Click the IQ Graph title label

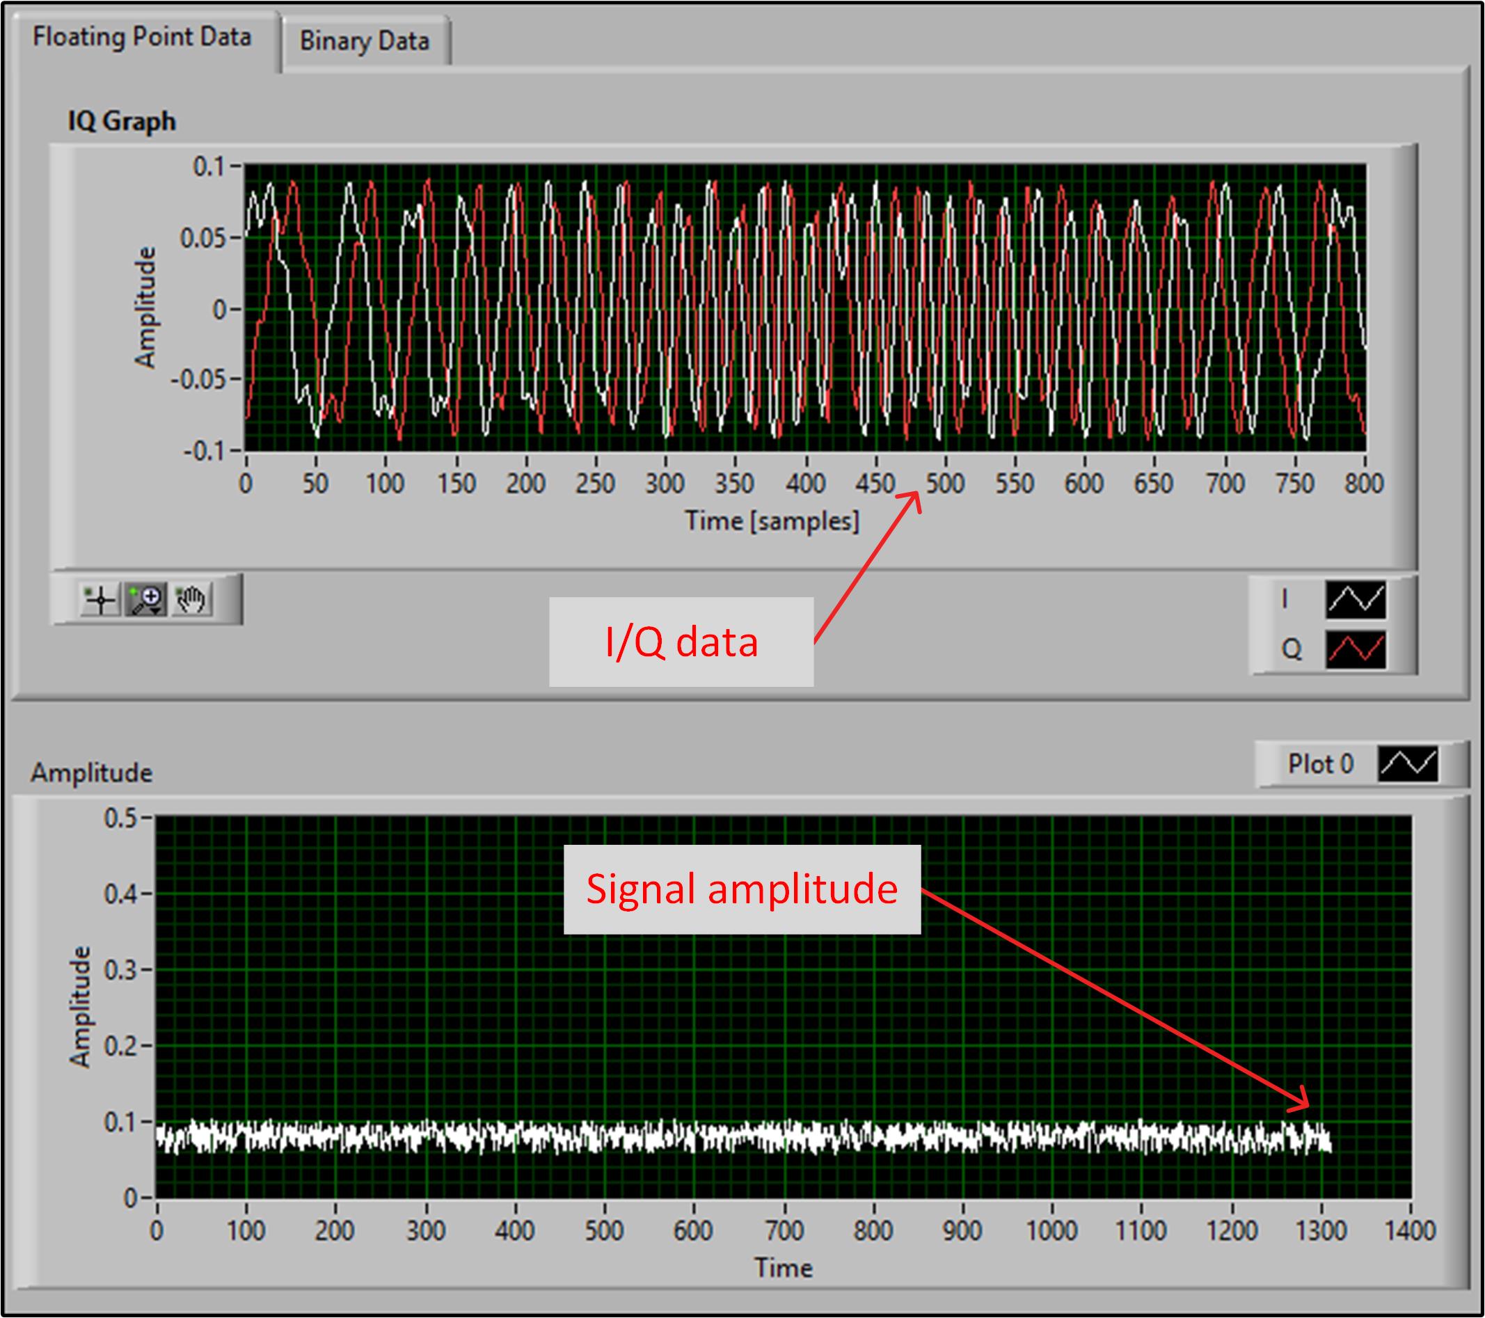coord(122,121)
